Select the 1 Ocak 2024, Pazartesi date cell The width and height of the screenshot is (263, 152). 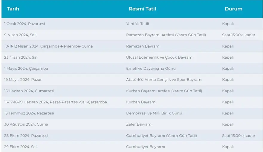[x=25, y=24]
